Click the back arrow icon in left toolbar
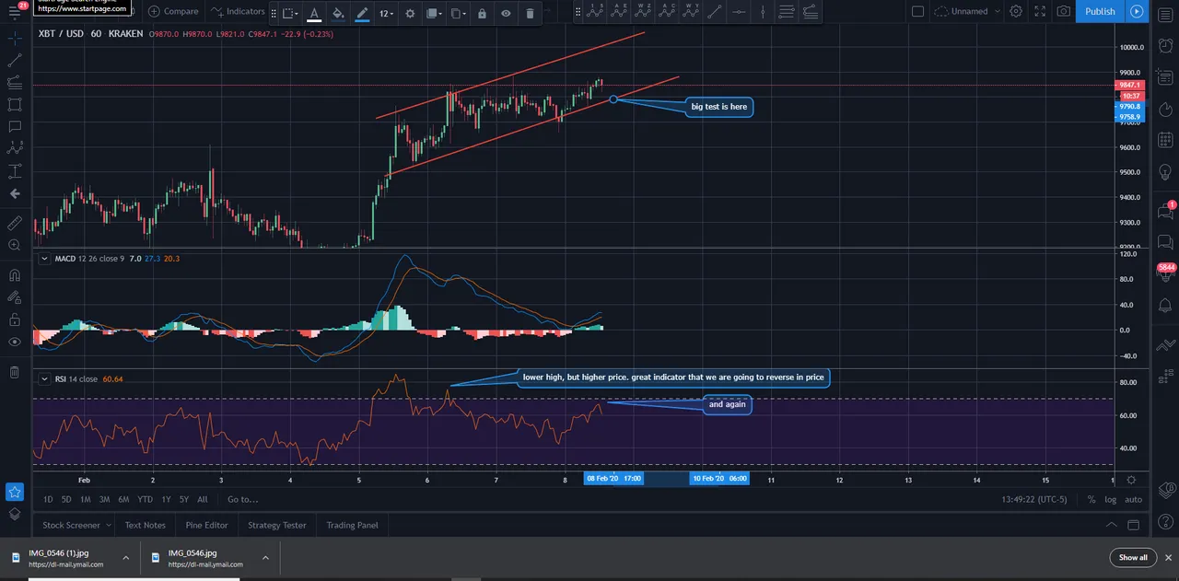The image size is (1179, 581). click(x=15, y=193)
